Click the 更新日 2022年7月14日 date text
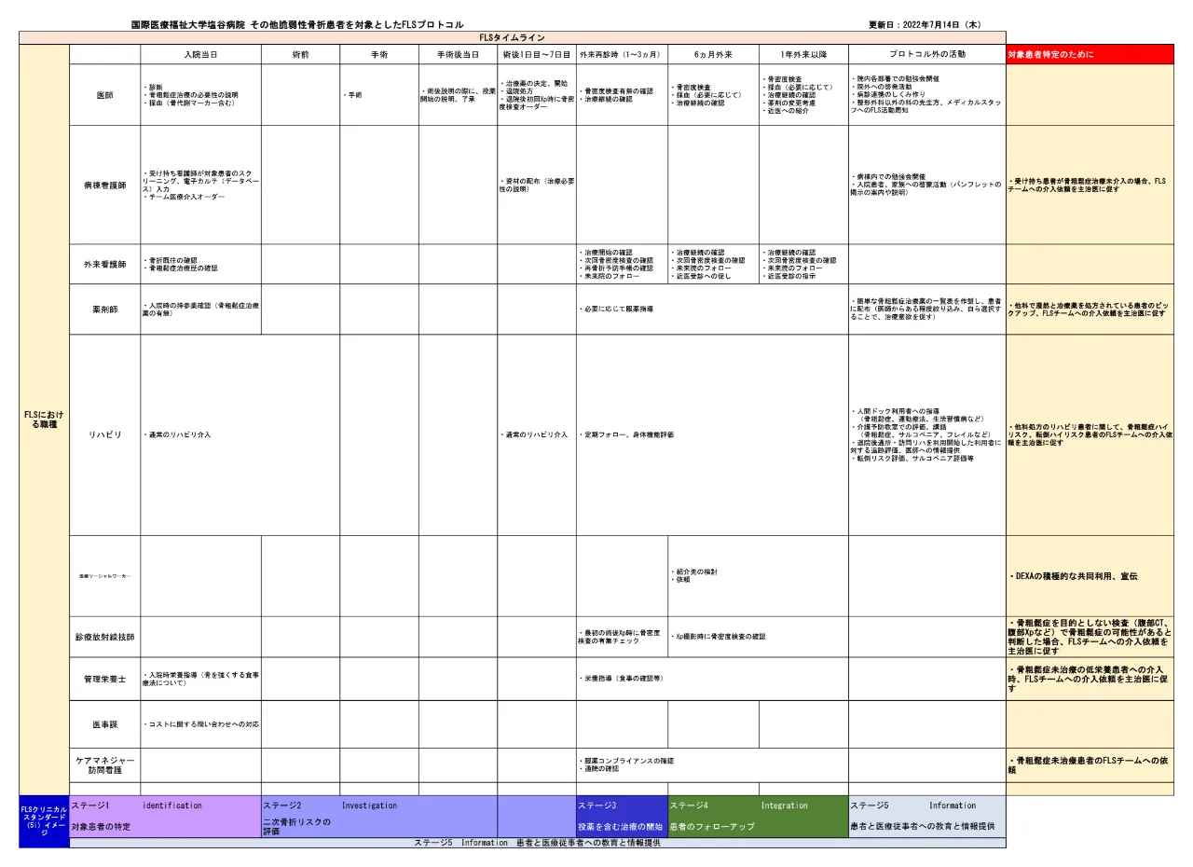This screenshot has height=867, width=1193. click(x=924, y=24)
